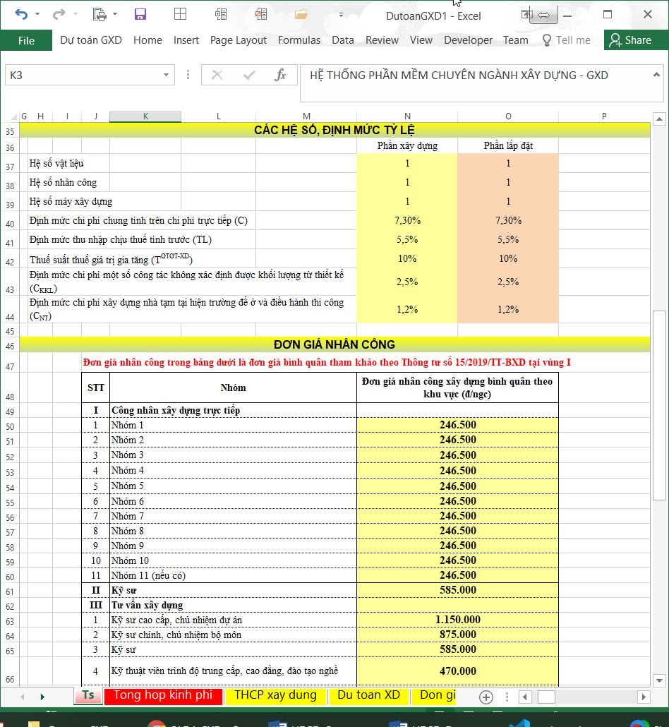
Task: Open the Formulas ribbon tab
Action: click(299, 40)
